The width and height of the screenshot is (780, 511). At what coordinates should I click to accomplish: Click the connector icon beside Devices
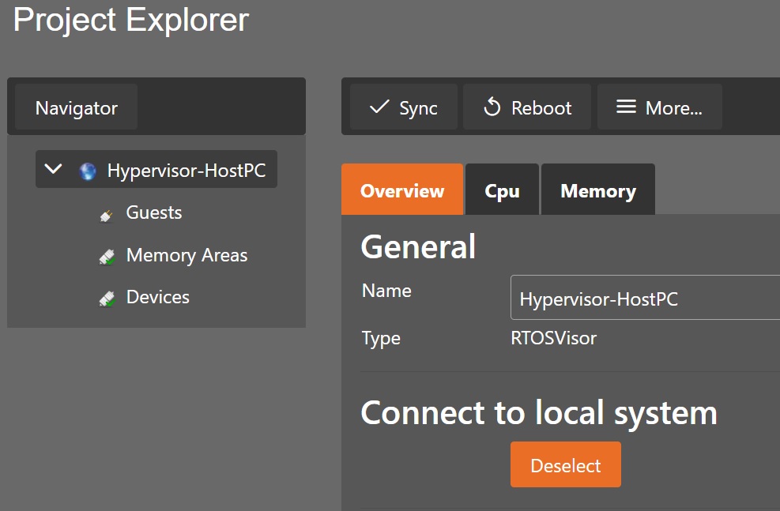tap(106, 296)
